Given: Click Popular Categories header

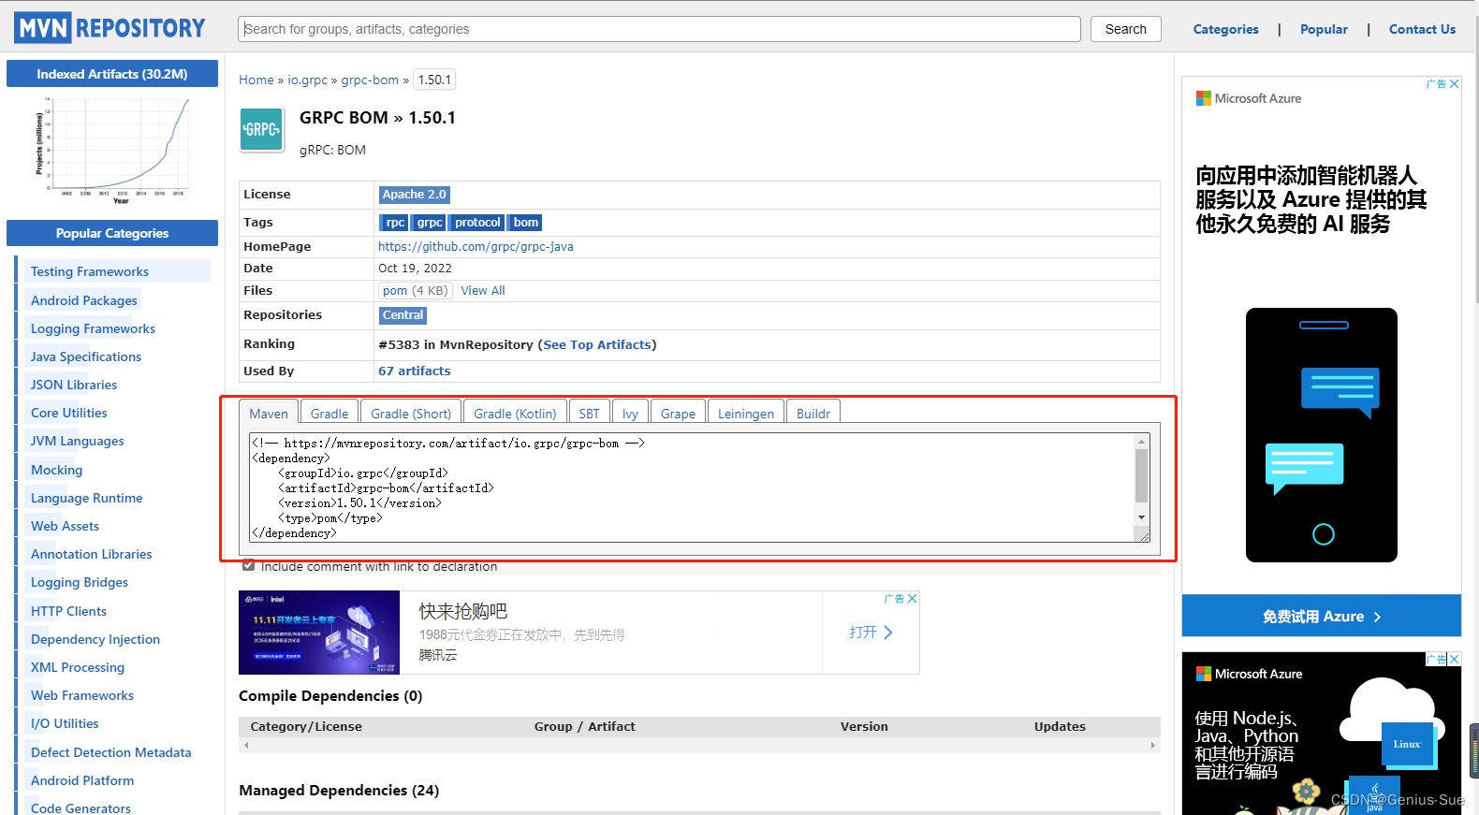Looking at the screenshot, I should (112, 233).
